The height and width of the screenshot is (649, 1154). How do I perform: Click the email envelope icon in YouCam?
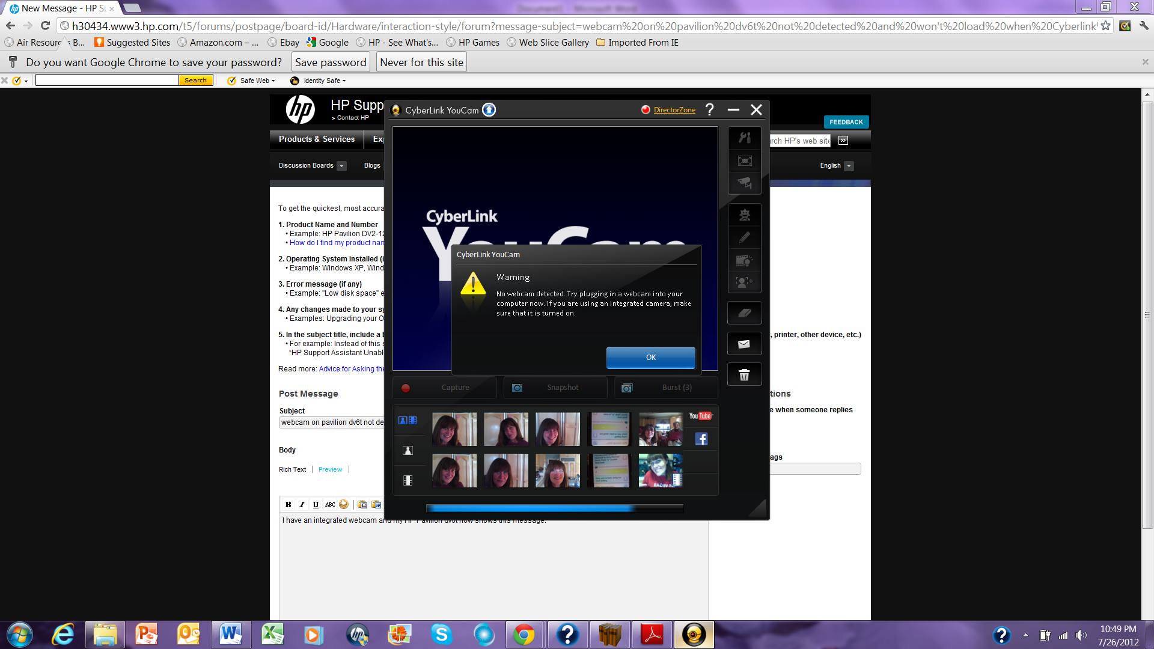pos(744,344)
